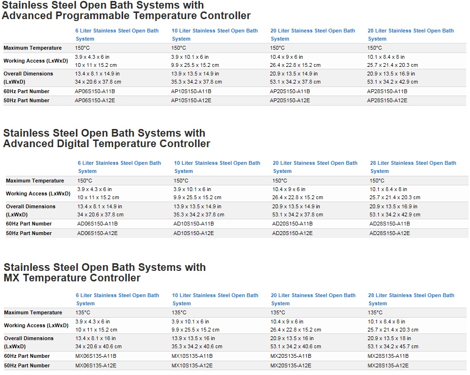Select part number AD10S150-A11B

coord(194,224)
